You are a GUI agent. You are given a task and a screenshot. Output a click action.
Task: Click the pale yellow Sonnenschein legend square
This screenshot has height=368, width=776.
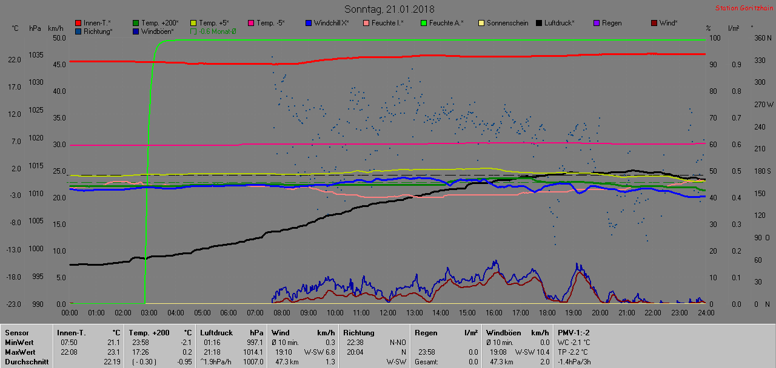click(481, 23)
